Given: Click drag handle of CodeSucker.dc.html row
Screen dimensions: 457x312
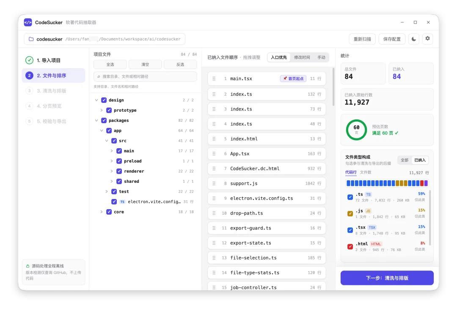Looking at the screenshot, I should [214, 168].
